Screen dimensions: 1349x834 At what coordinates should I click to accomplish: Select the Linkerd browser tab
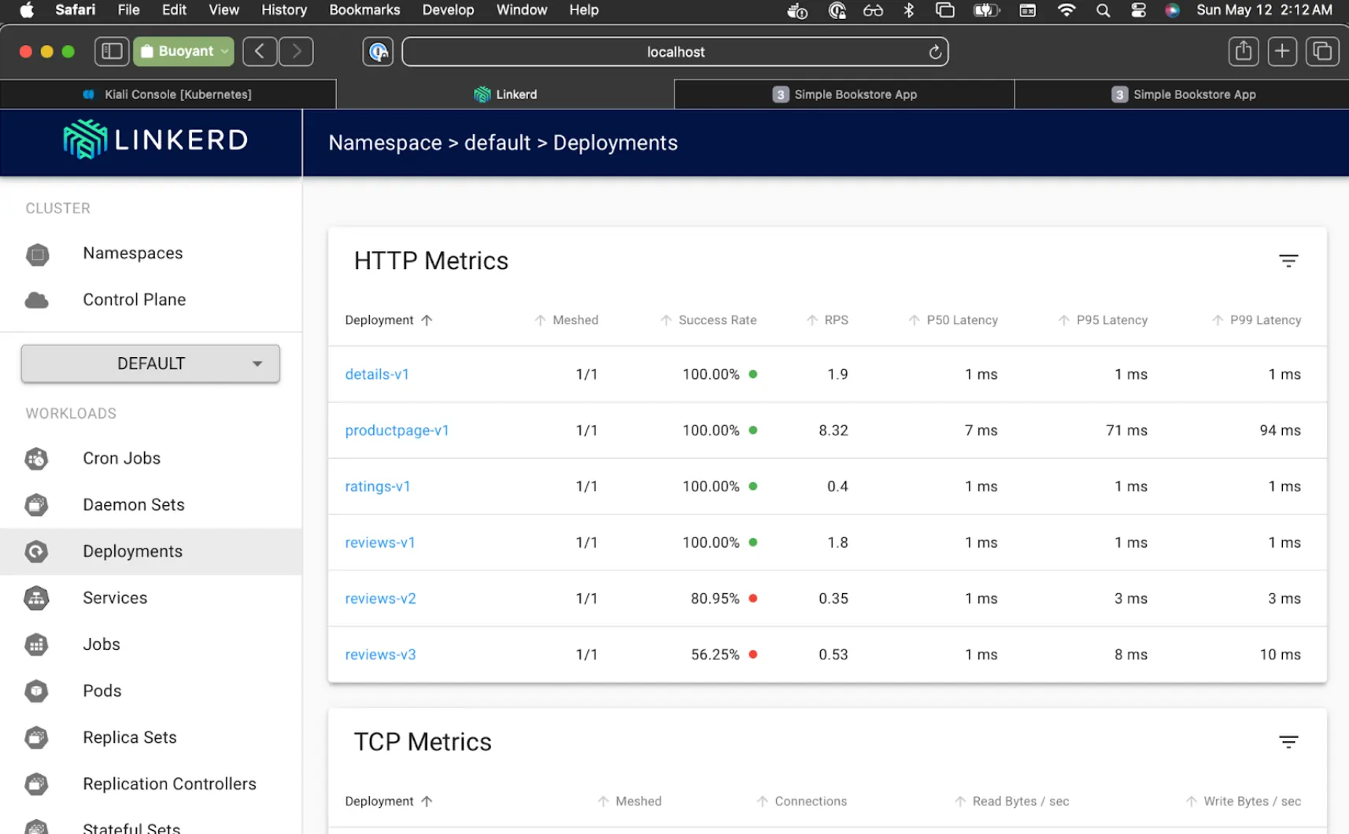coord(505,94)
